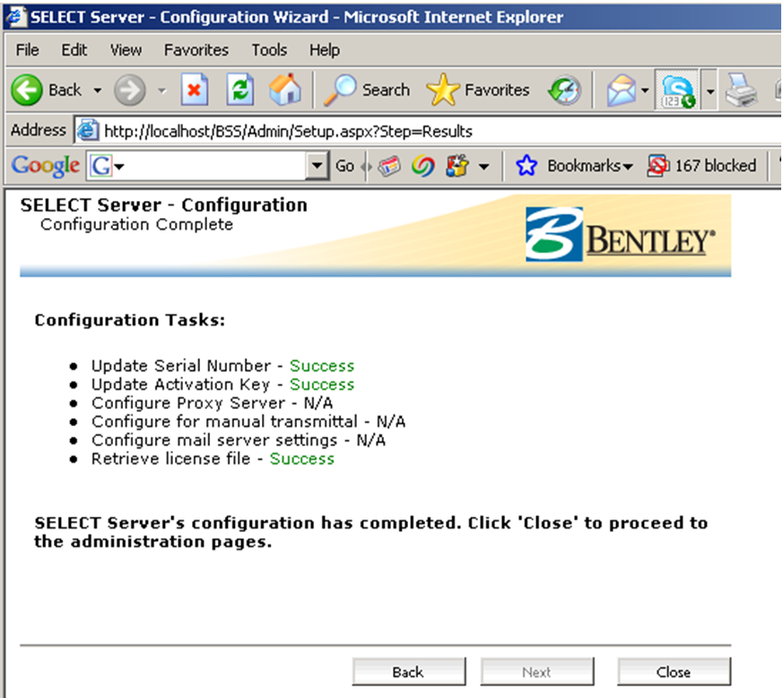The height and width of the screenshot is (698, 783).
Task: Click the green Back arrow icon
Action: click(27, 91)
